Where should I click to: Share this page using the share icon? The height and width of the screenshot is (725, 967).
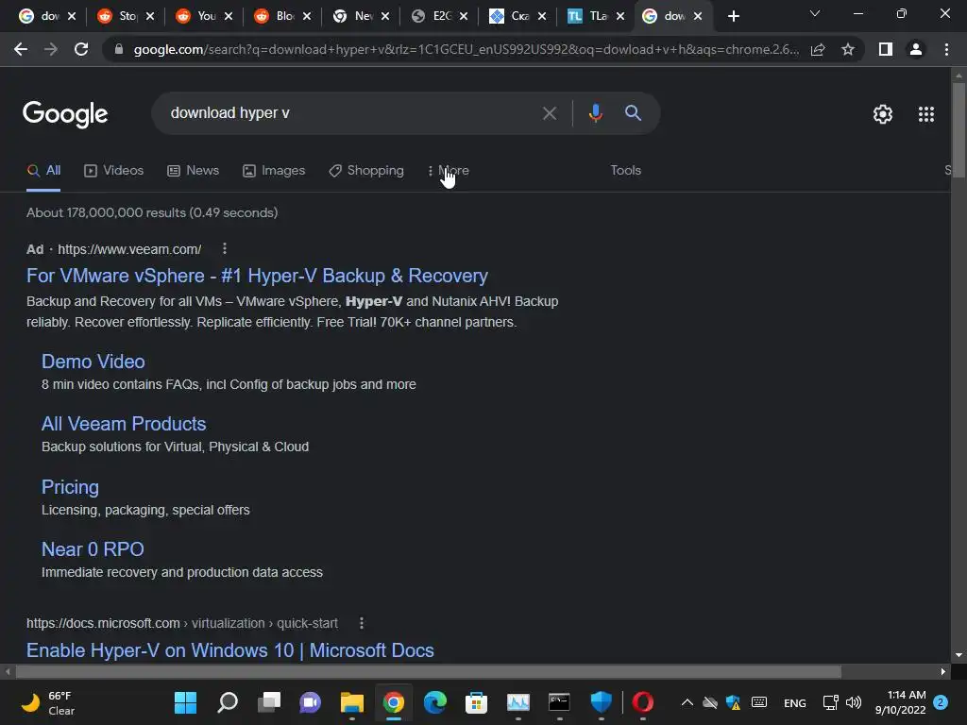pyautogui.click(x=818, y=49)
